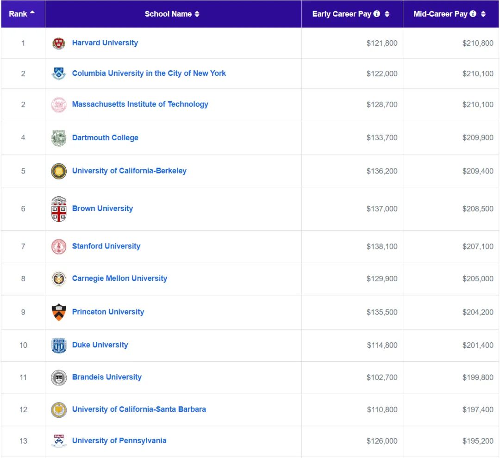Viewport: 500px width, 458px height.
Task: Sort by School Name using the arrows
Action: coord(197,14)
